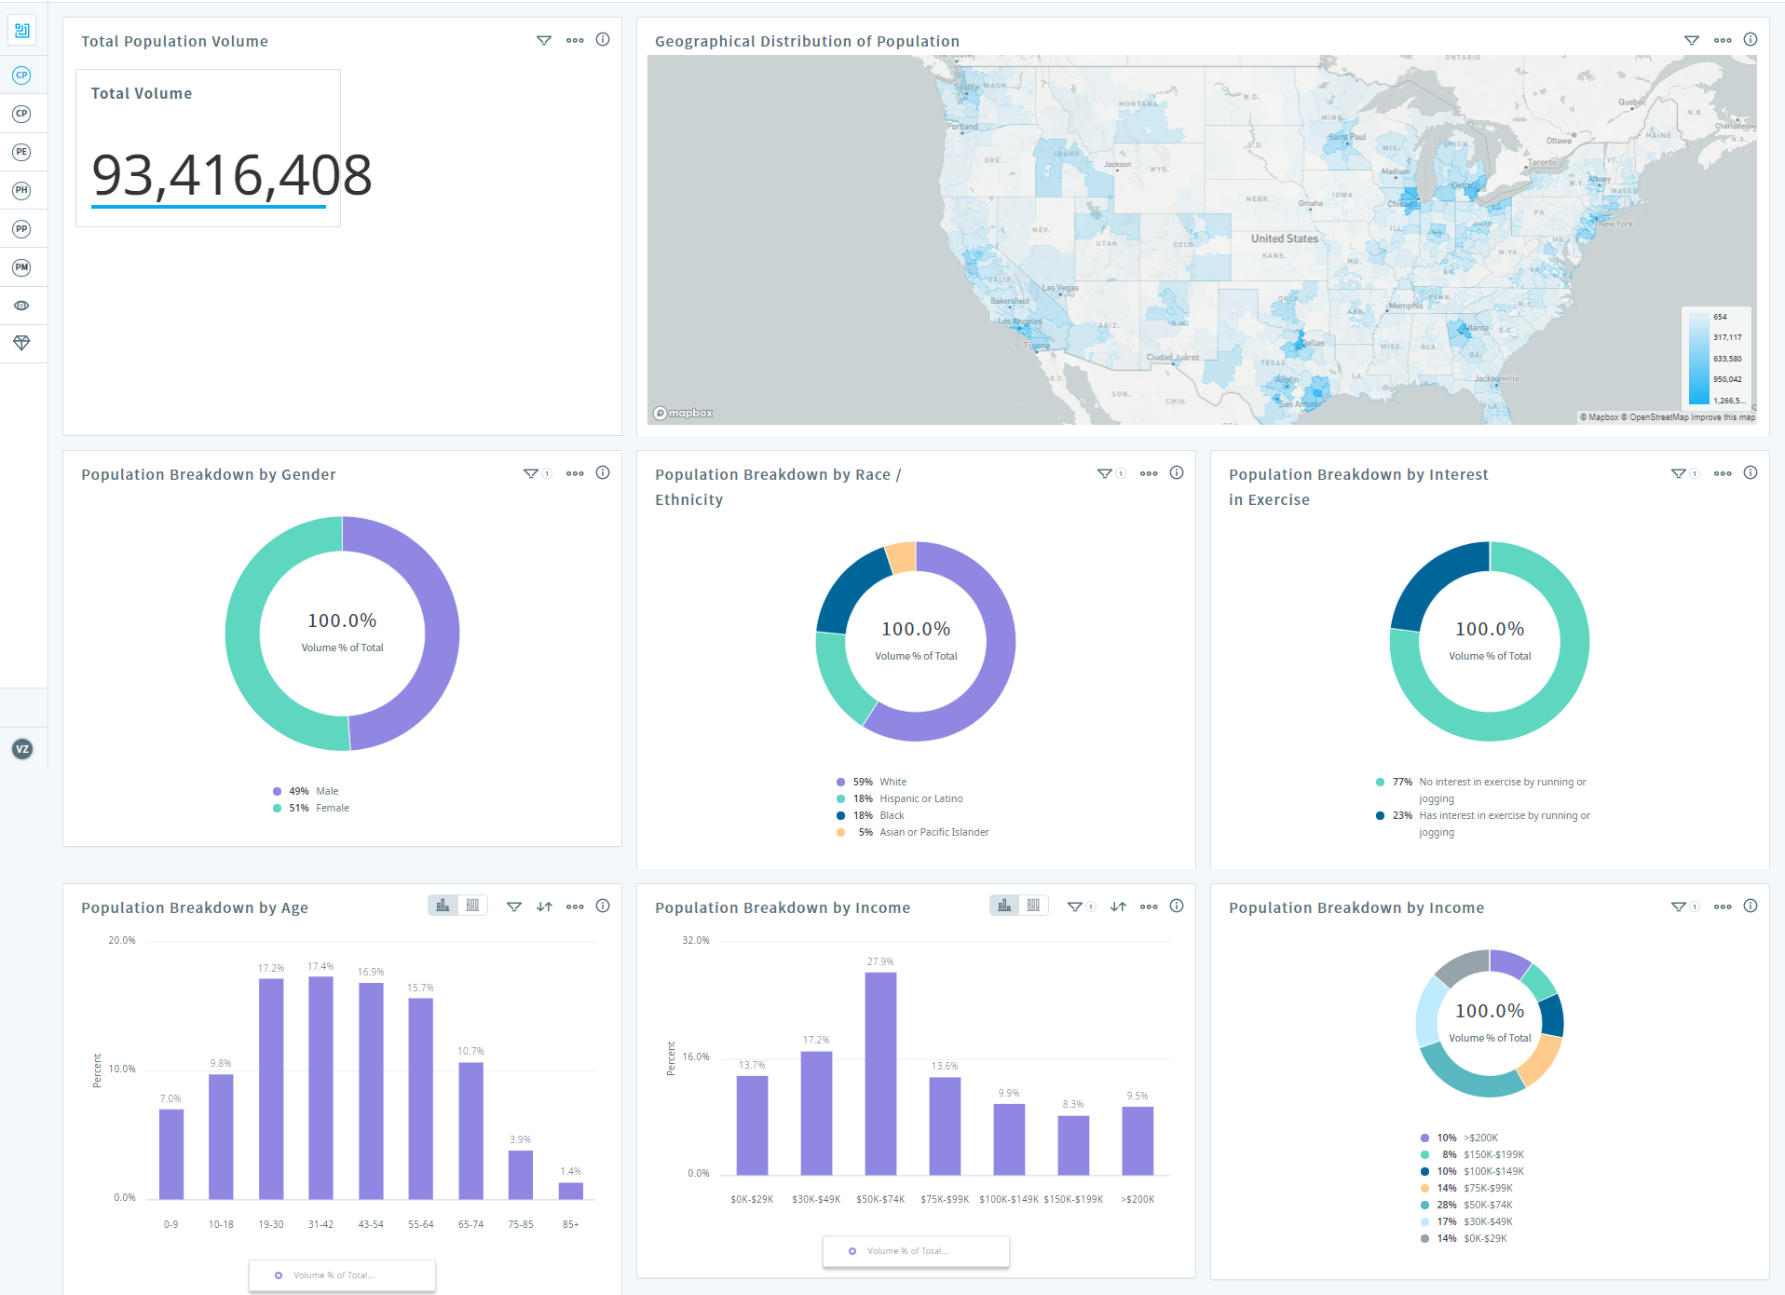Image resolution: width=1785 pixels, height=1295 pixels.
Task: Toggle Female legend entry in Gender chart
Action: [x=311, y=808]
